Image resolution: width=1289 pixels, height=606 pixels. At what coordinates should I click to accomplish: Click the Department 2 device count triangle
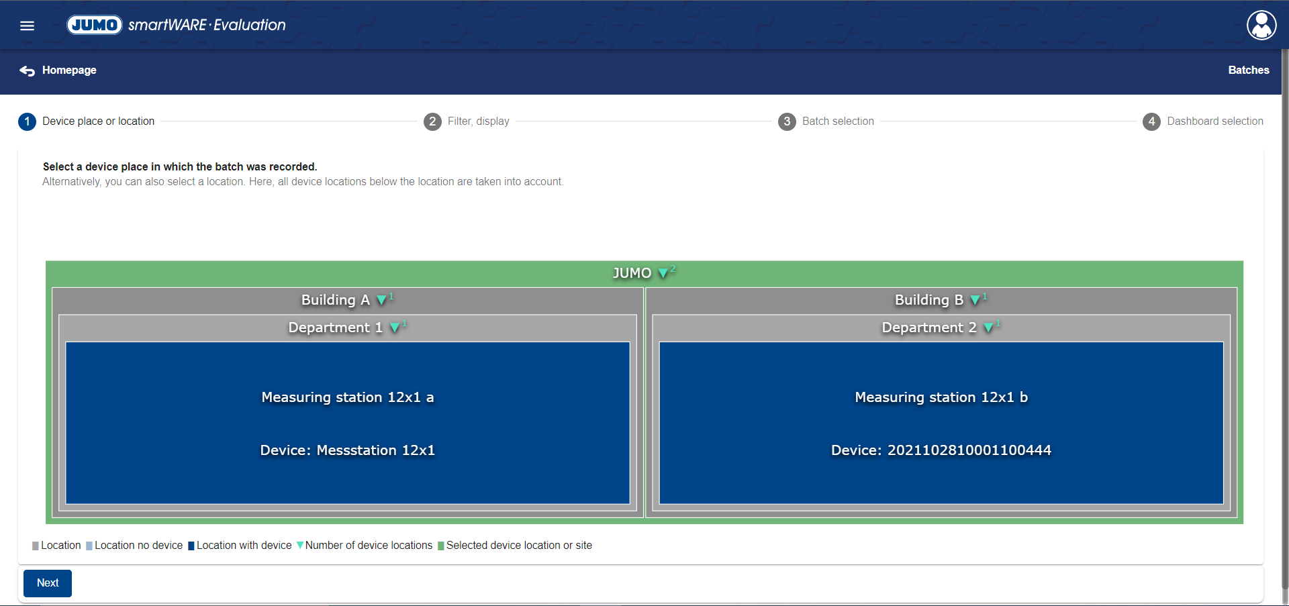[x=988, y=327]
